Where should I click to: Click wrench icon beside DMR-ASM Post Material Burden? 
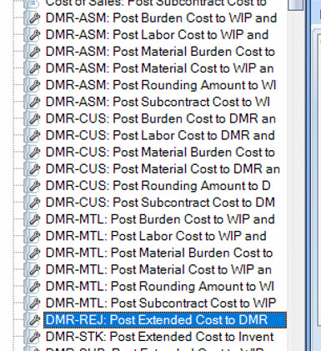pyautogui.click(x=33, y=52)
